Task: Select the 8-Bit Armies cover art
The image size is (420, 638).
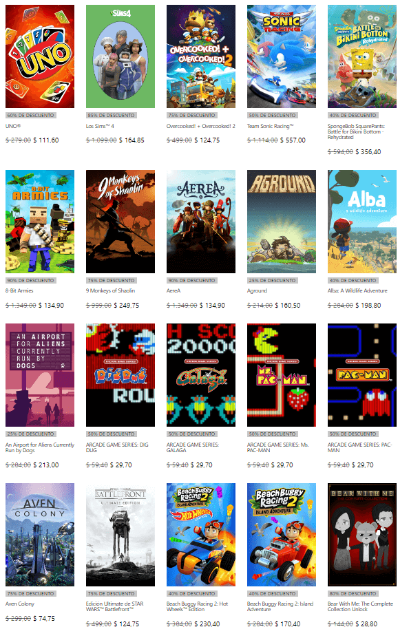Action: (x=40, y=222)
